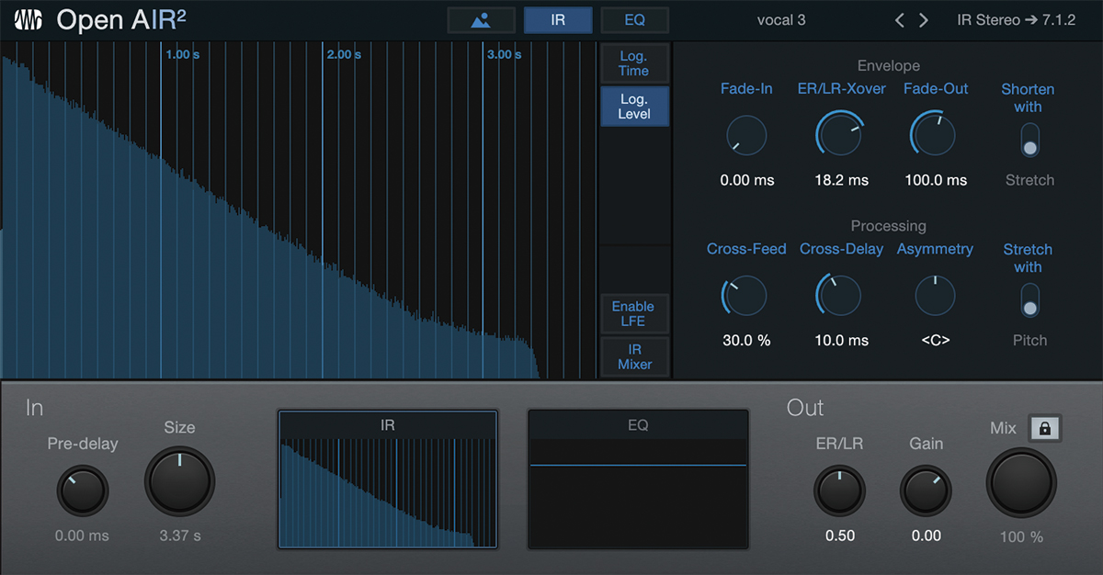Click the Fade-In 0.00 ms value
The height and width of the screenshot is (575, 1103).
(x=747, y=180)
